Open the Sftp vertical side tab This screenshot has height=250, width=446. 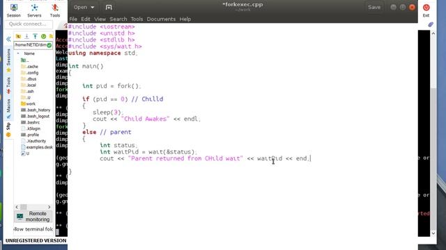pos(8,130)
